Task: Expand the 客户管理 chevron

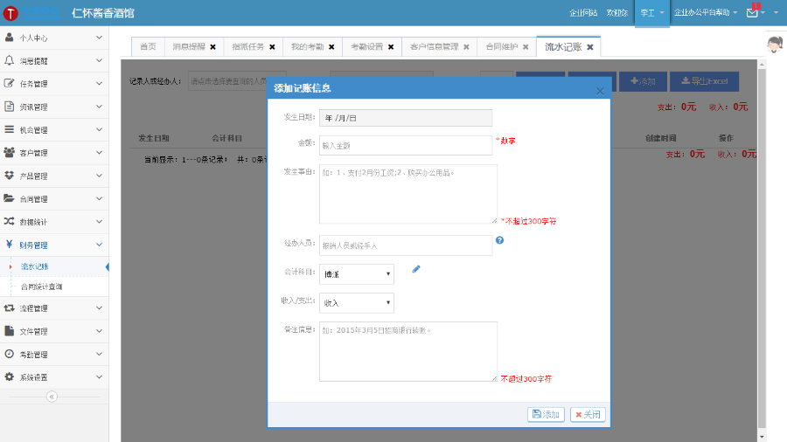Action: click(x=99, y=152)
